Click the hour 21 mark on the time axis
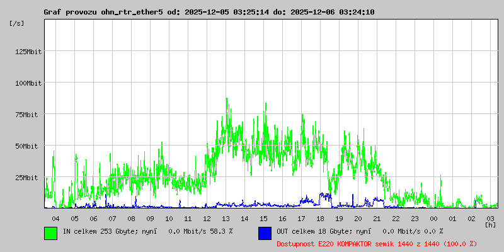Viewport: 504px width, 252px height. point(377,218)
